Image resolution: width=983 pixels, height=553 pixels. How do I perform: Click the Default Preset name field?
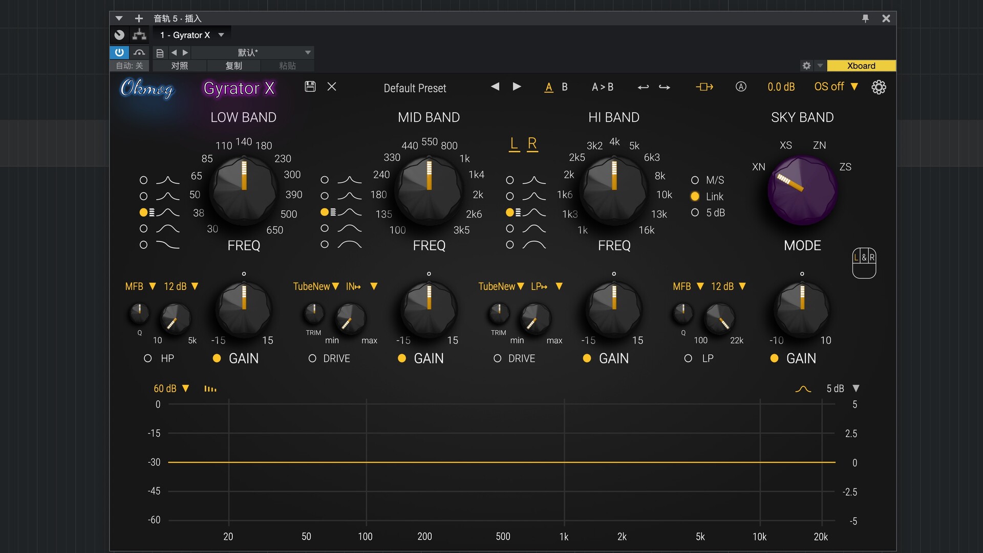click(415, 88)
